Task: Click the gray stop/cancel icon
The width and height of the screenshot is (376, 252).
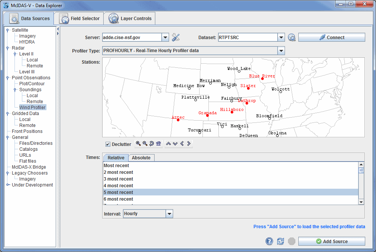Action: click(x=291, y=241)
